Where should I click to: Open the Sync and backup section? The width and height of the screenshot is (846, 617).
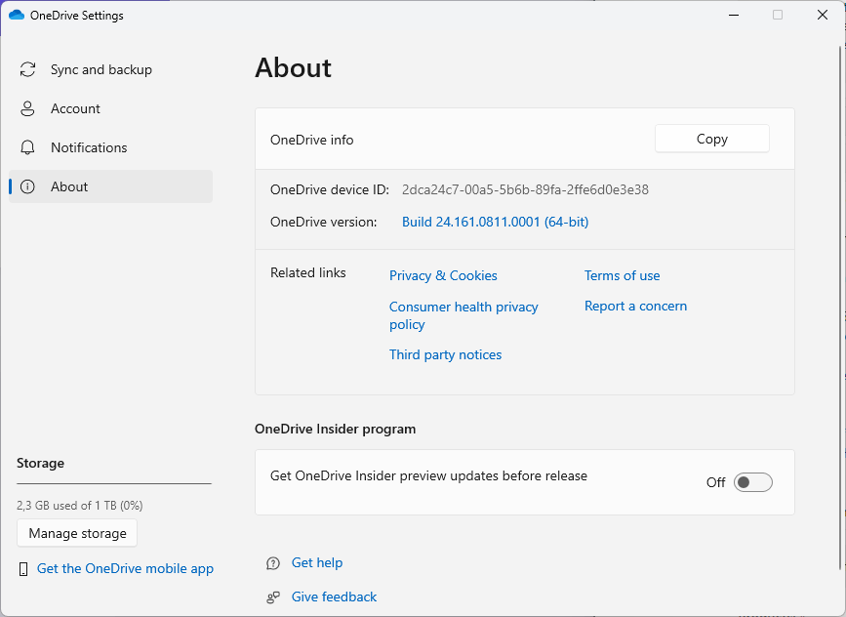tap(101, 70)
